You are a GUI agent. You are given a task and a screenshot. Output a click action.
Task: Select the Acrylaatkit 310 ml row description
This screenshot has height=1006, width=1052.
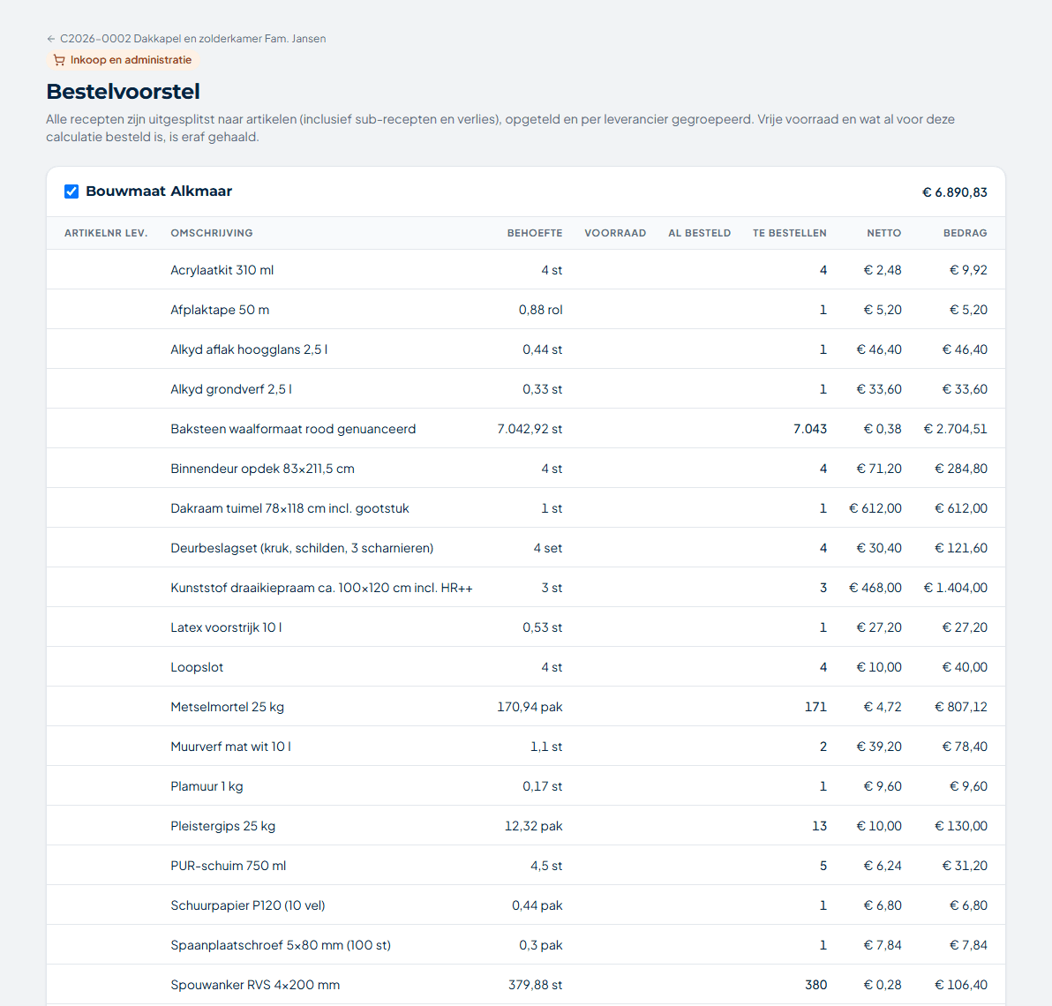coord(222,270)
